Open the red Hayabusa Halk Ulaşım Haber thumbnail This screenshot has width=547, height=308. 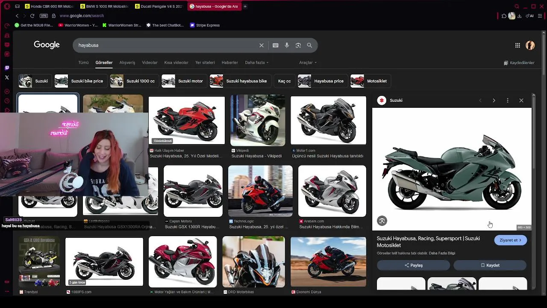(186, 120)
